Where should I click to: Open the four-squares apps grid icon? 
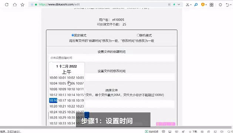[x=212, y=5]
